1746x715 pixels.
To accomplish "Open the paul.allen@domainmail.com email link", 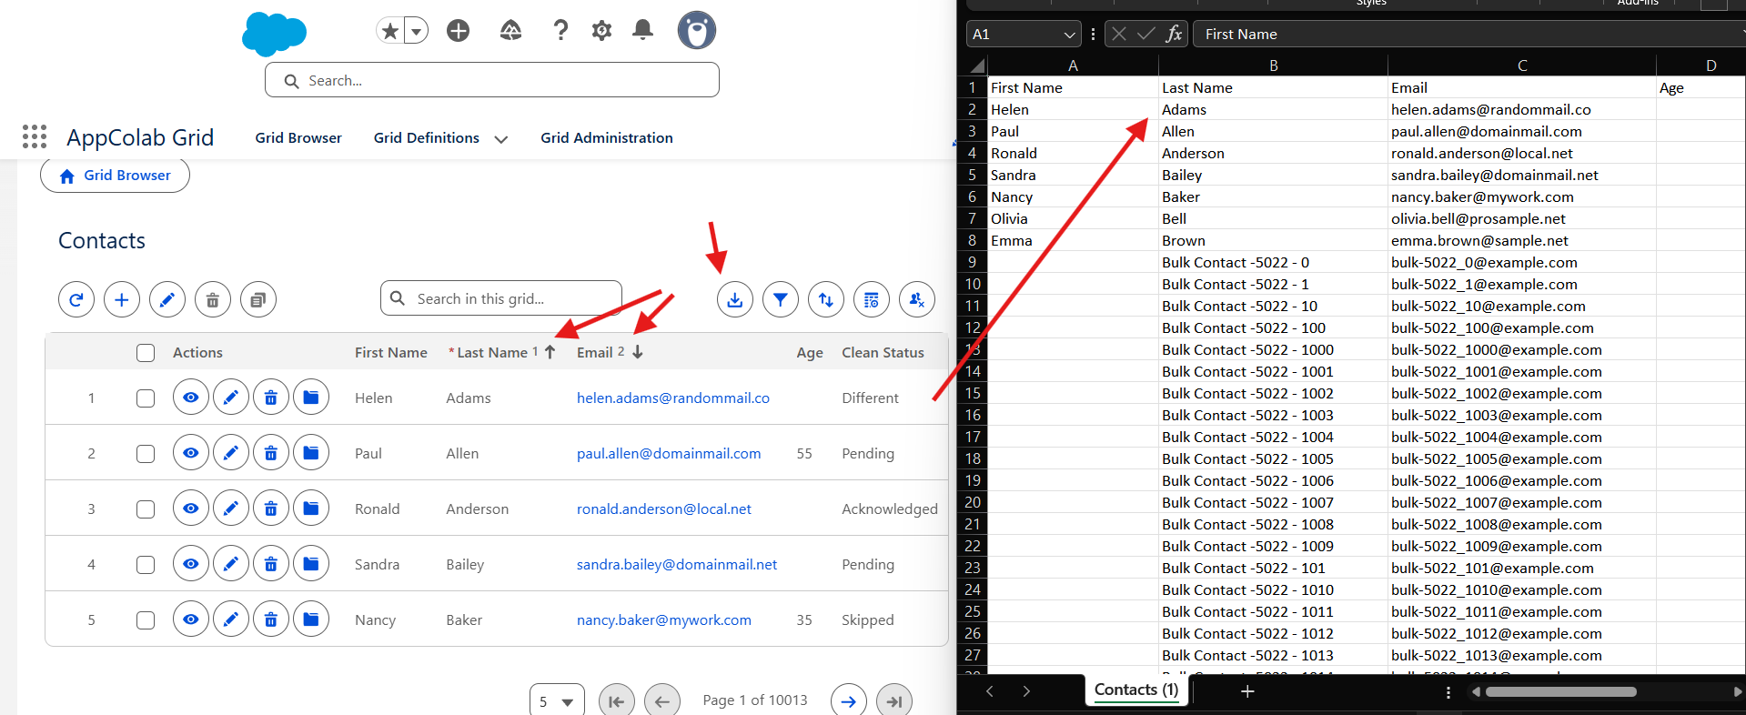I will [669, 454].
